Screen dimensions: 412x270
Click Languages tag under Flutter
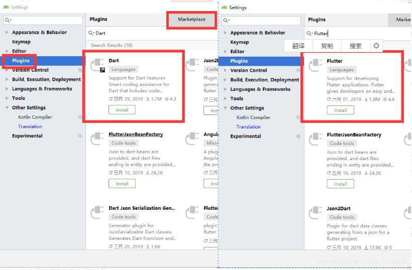(x=342, y=70)
